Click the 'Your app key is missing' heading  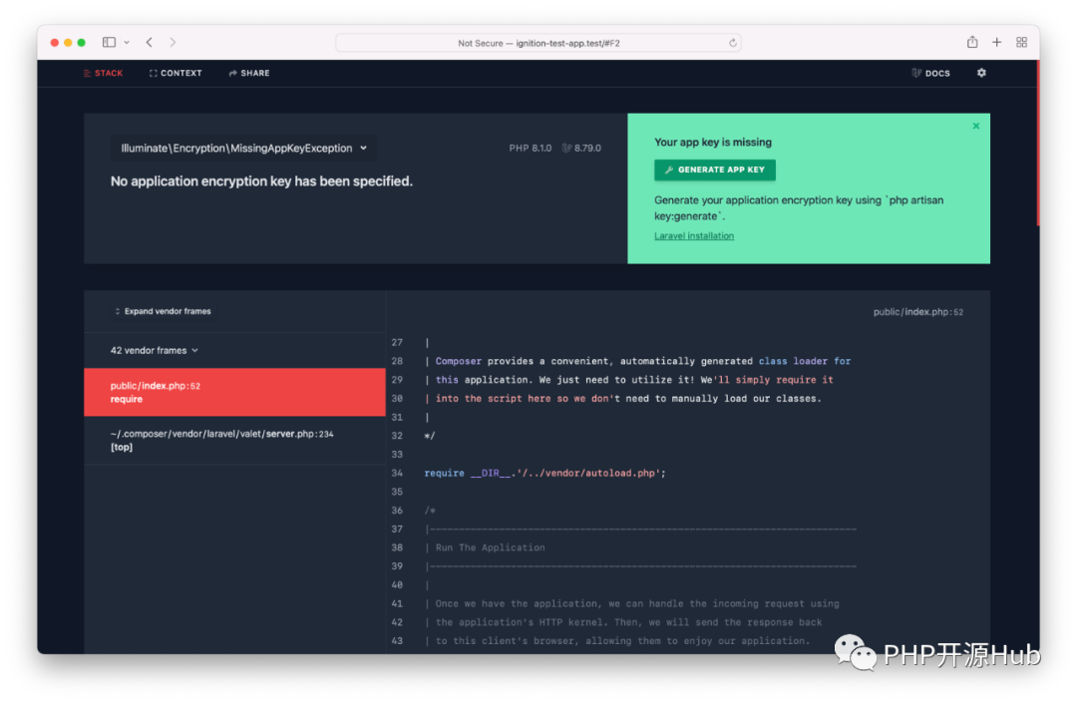click(712, 143)
